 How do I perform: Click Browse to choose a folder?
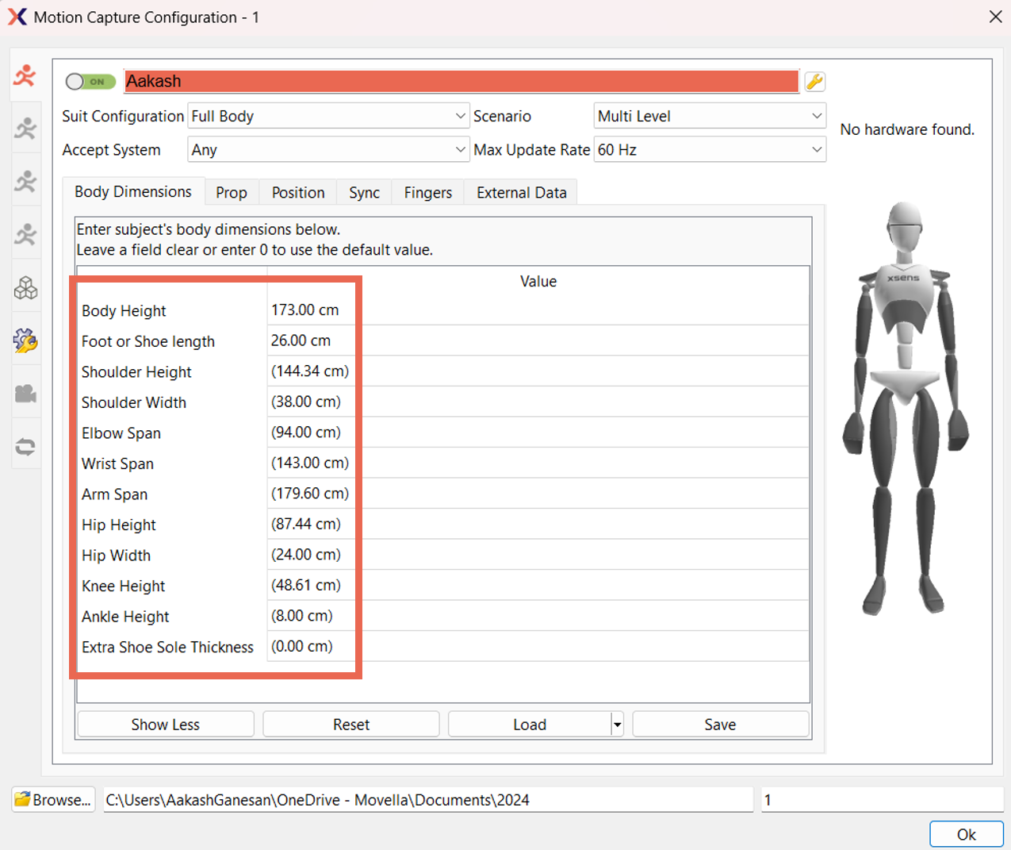[54, 800]
